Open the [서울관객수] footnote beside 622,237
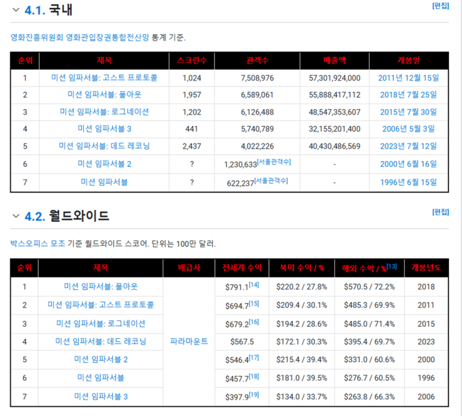This screenshot has height=416, width=462. (271, 181)
